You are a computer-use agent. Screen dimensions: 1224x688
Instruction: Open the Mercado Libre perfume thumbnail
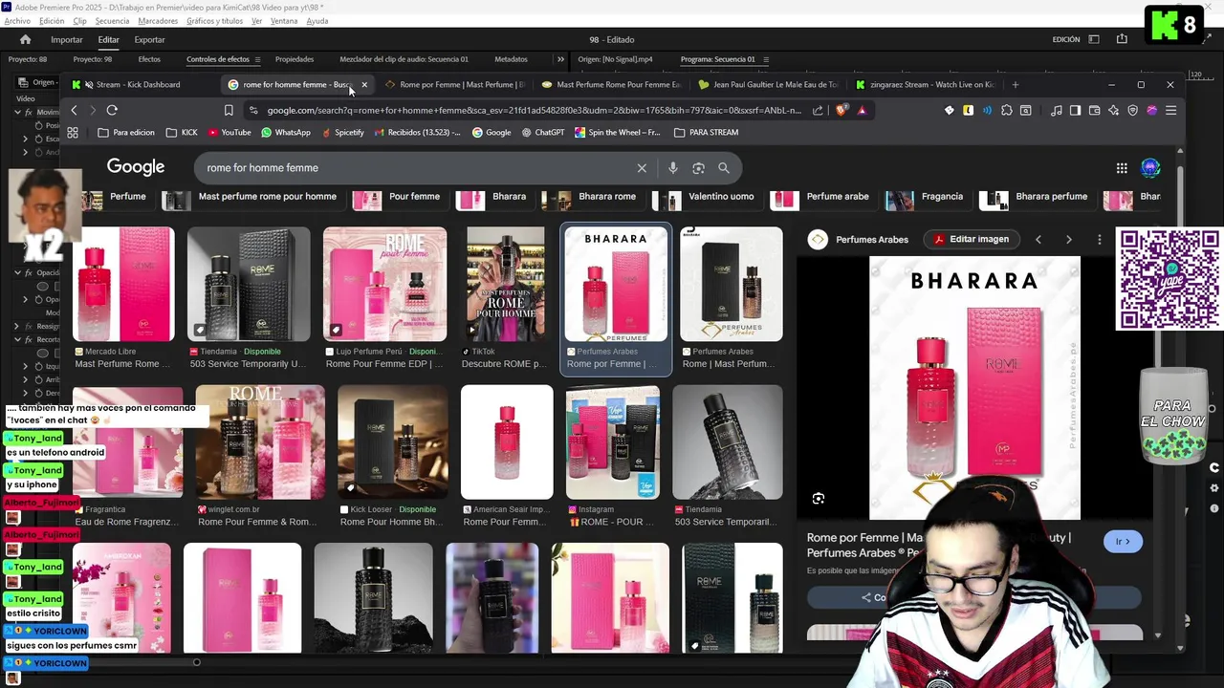pyautogui.click(x=123, y=285)
